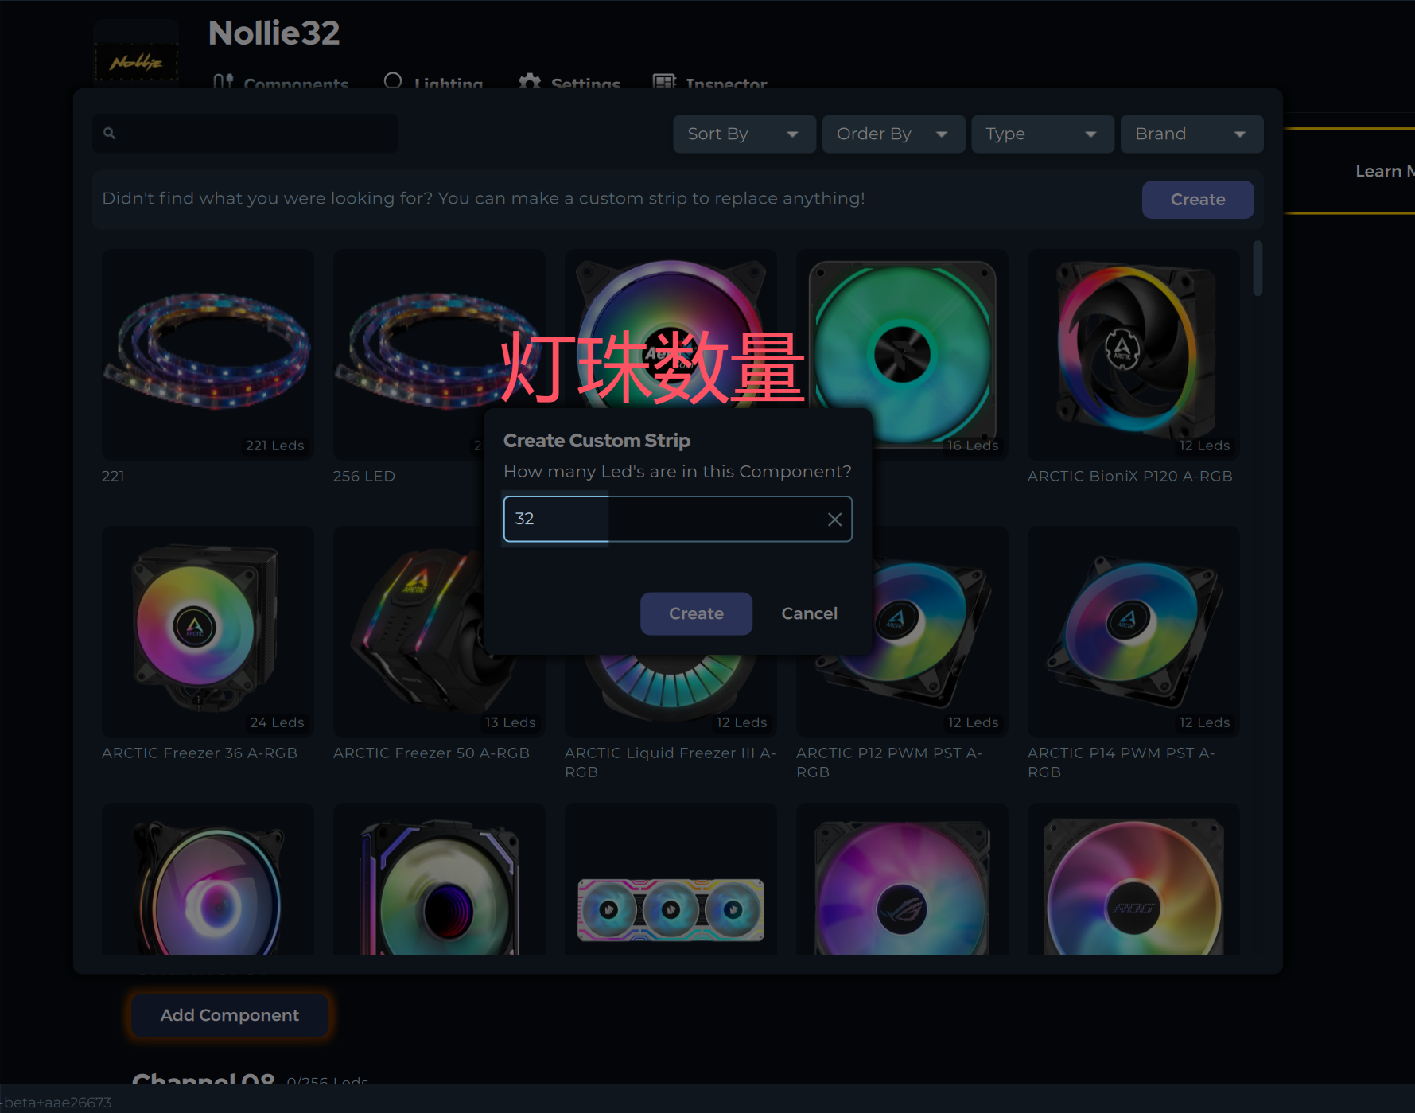Expand the Brand filter dropdown

[x=1191, y=134]
